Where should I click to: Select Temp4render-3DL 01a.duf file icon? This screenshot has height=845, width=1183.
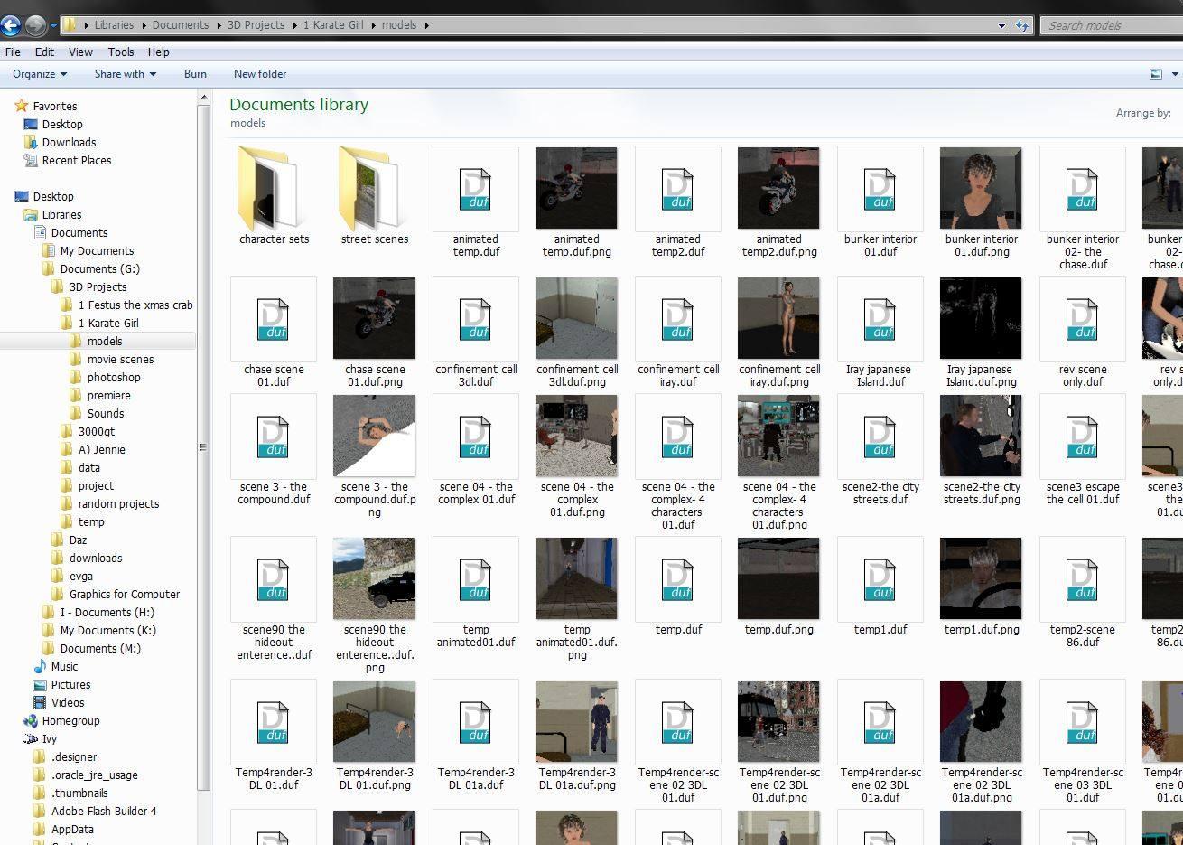[x=476, y=722]
